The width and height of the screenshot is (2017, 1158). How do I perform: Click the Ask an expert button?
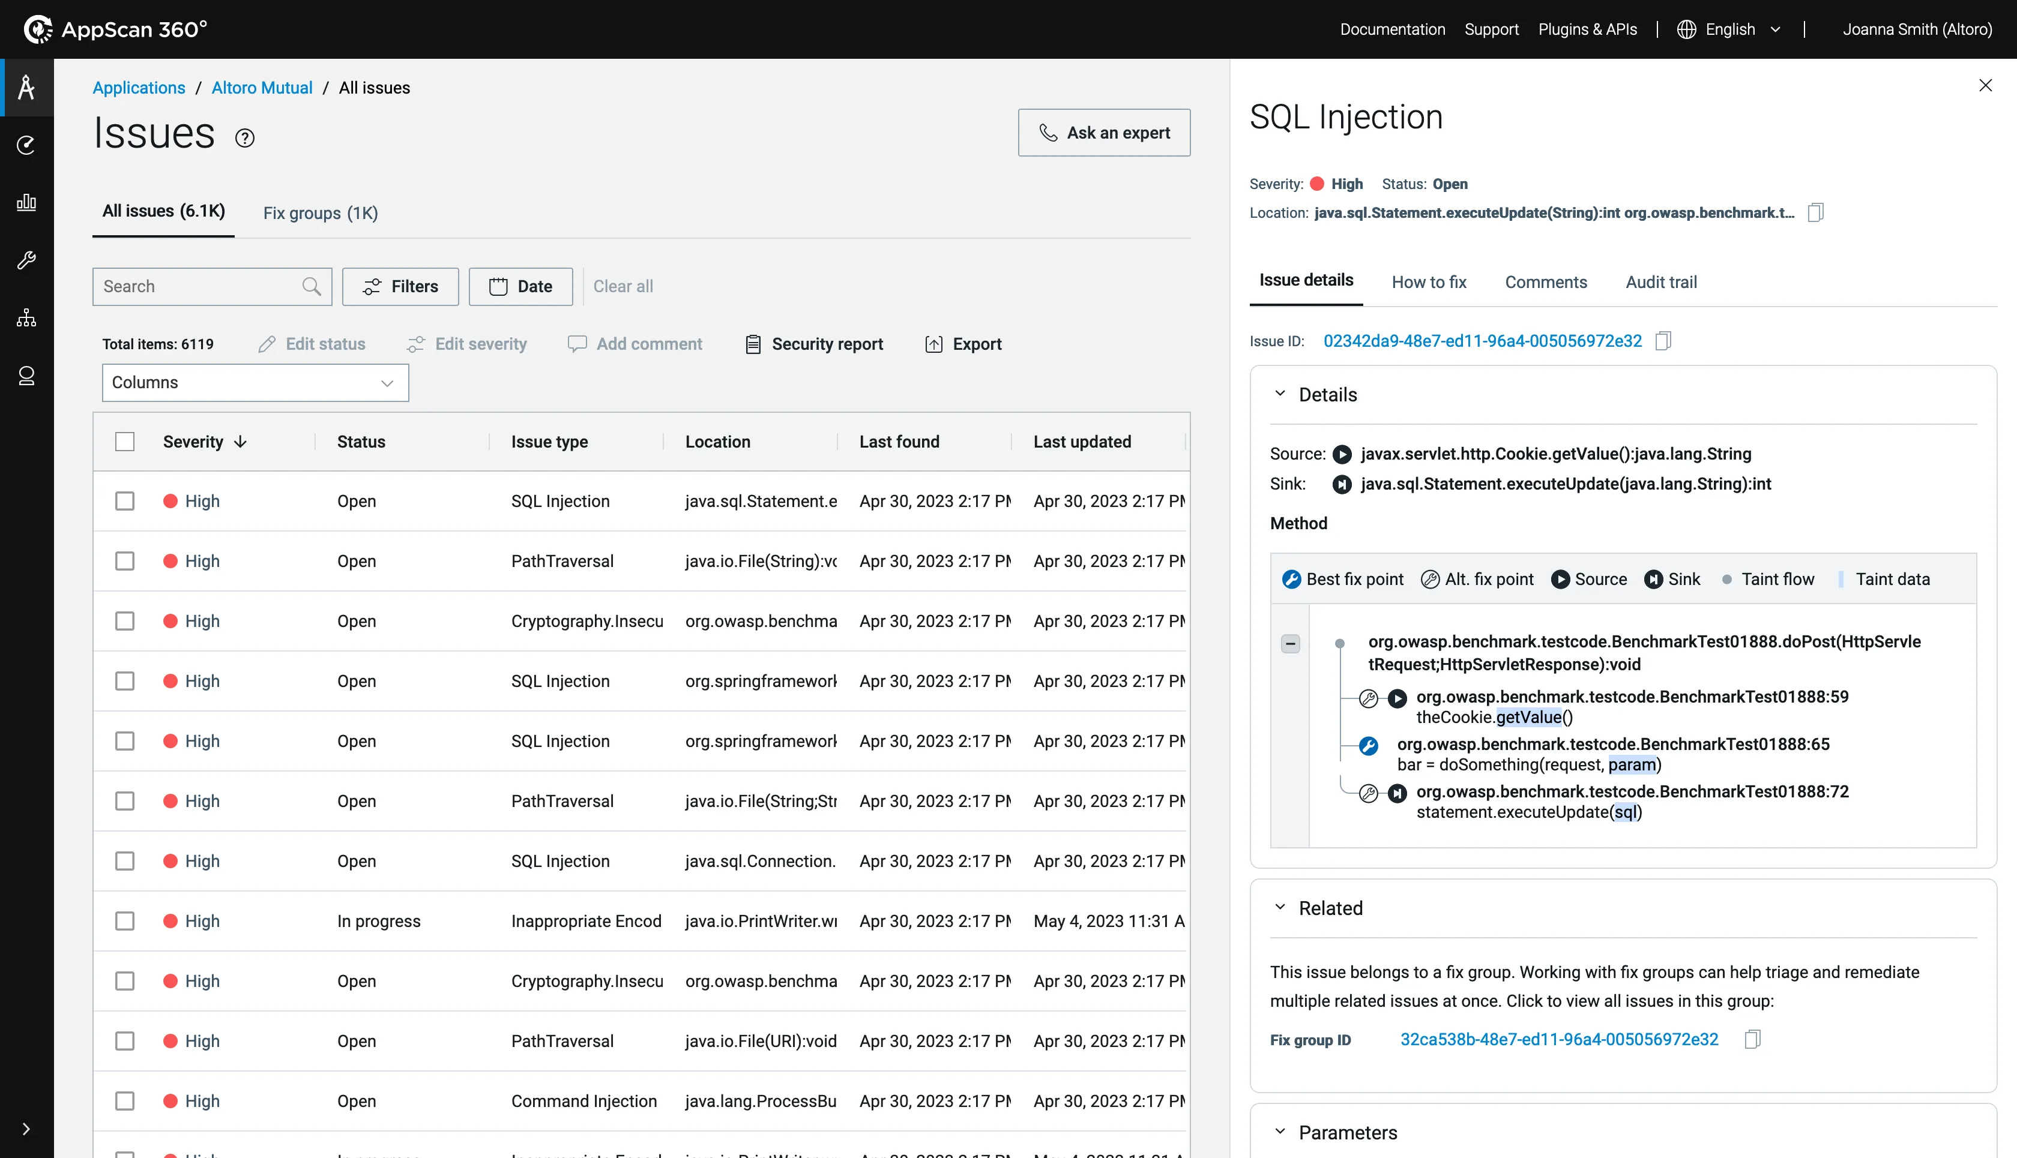1103,133
